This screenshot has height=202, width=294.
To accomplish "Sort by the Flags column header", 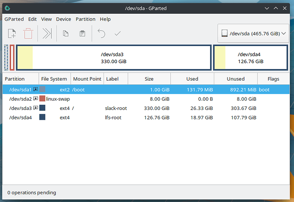I will point(274,79).
